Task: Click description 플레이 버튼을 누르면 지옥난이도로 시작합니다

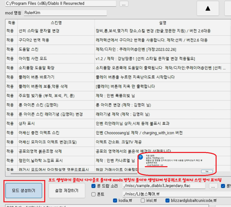Action: click(x=135, y=77)
